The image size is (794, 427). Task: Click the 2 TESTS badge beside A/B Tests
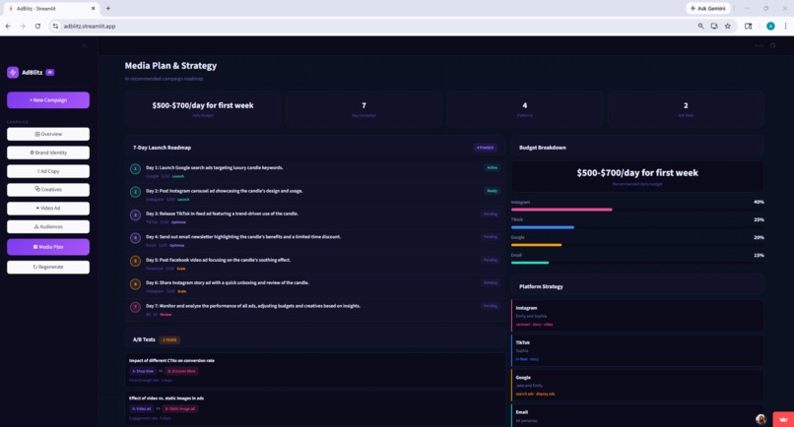[x=169, y=340]
